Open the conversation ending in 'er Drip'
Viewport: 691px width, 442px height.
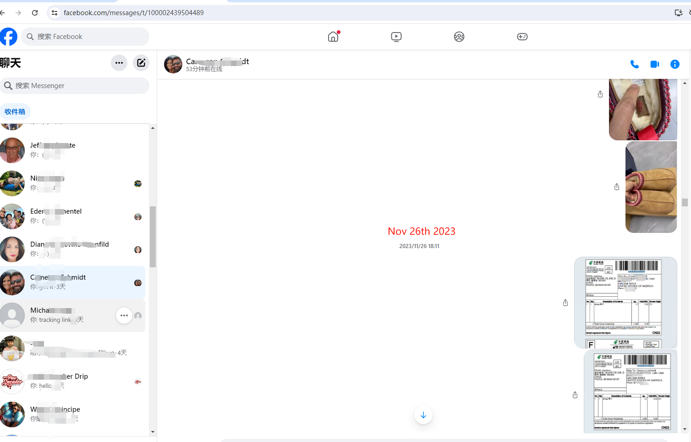[x=73, y=381]
